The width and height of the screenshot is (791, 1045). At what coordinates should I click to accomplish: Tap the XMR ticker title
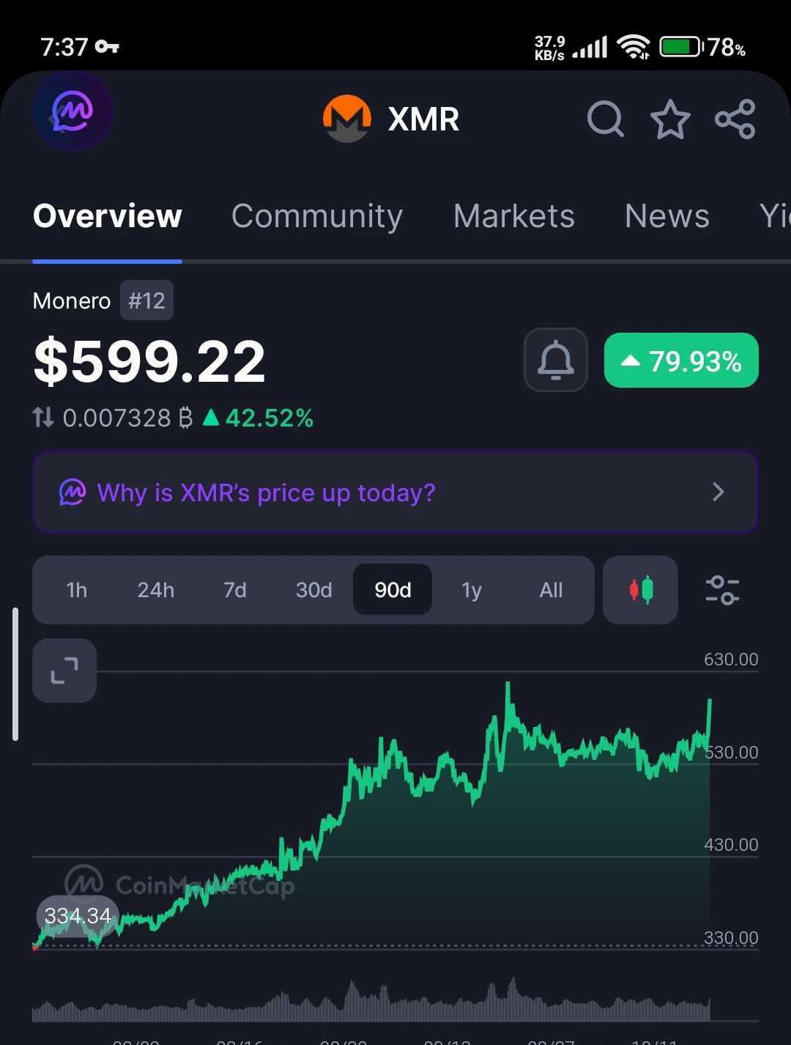tap(423, 119)
